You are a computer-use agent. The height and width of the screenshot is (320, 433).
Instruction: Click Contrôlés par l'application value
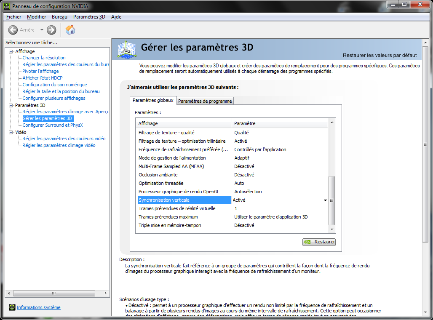[x=260, y=149]
